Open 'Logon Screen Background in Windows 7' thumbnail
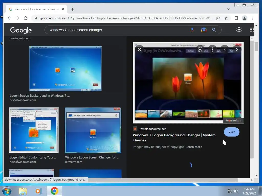 pos(65,69)
